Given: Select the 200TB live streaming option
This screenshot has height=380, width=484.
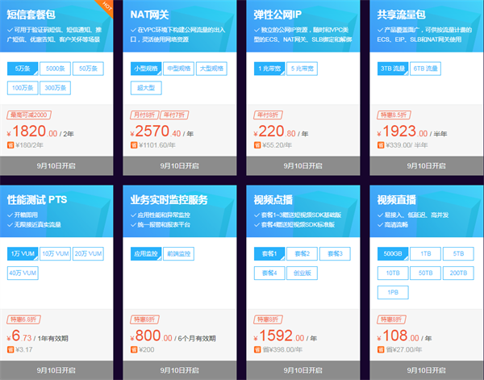Looking at the screenshot, I should tap(458, 273).
